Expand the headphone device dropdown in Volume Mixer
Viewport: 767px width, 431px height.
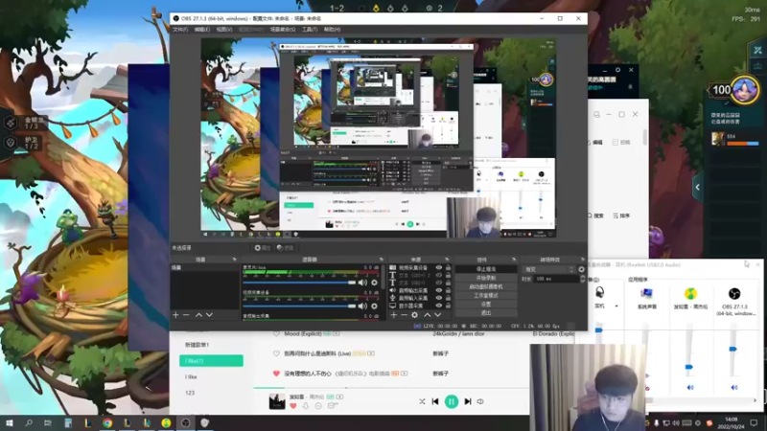tap(616, 306)
